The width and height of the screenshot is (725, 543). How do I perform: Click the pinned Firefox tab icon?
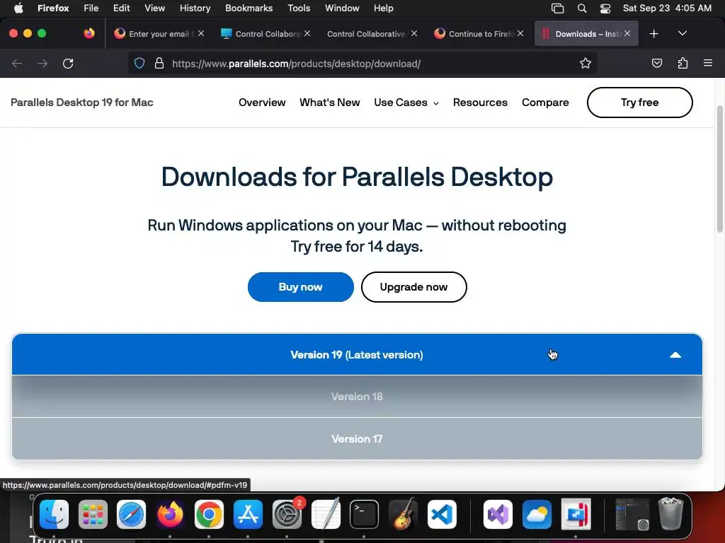(x=89, y=33)
